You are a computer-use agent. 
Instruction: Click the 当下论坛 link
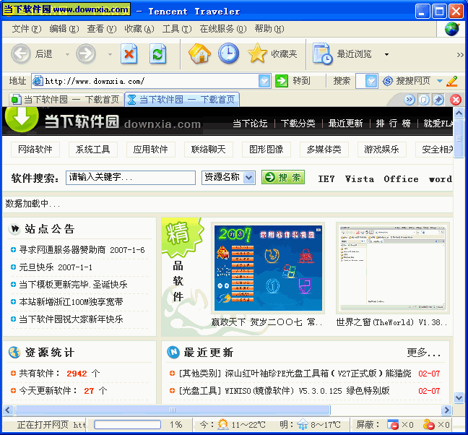250,124
